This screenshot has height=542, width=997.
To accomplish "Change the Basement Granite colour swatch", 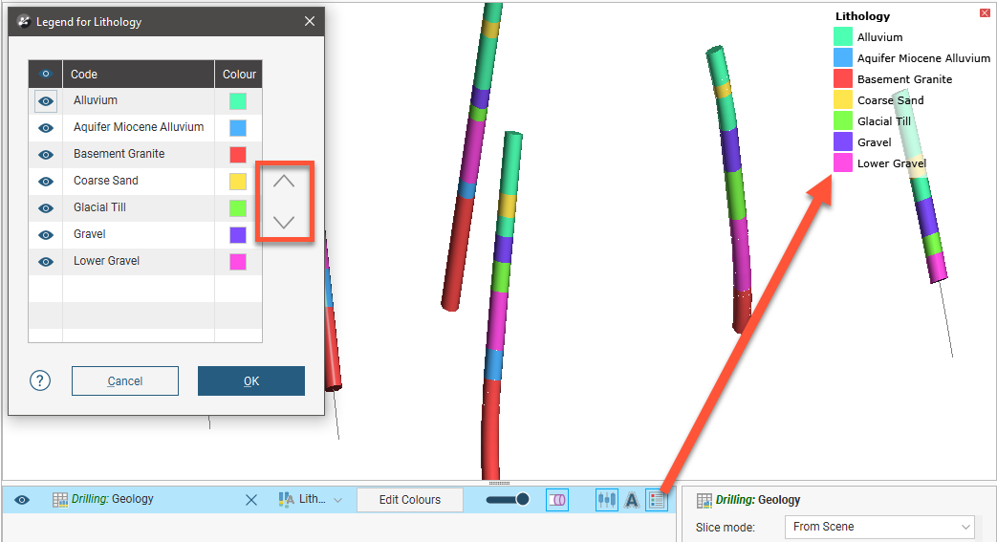I will (x=238, y=155).
